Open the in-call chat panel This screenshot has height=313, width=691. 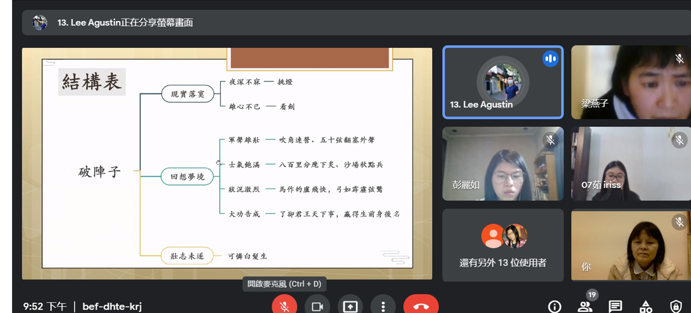pyautogui.click(x=616, y=306)
